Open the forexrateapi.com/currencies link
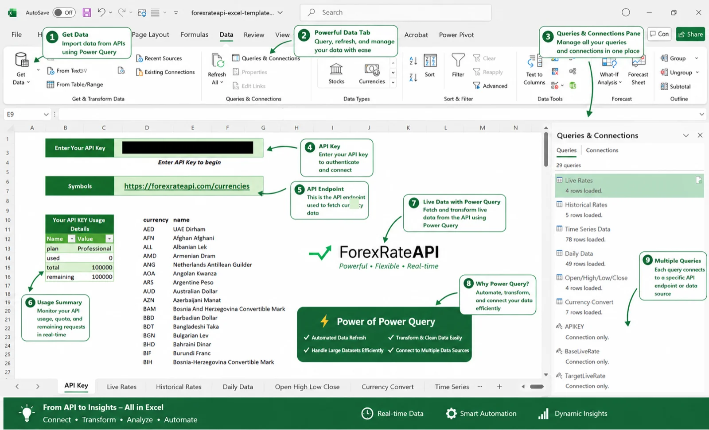 [187, 186]
